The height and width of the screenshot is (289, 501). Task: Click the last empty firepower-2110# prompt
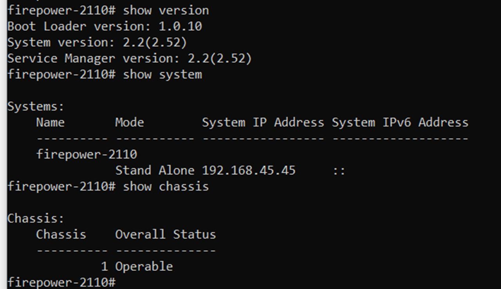(x=61, y=282)
